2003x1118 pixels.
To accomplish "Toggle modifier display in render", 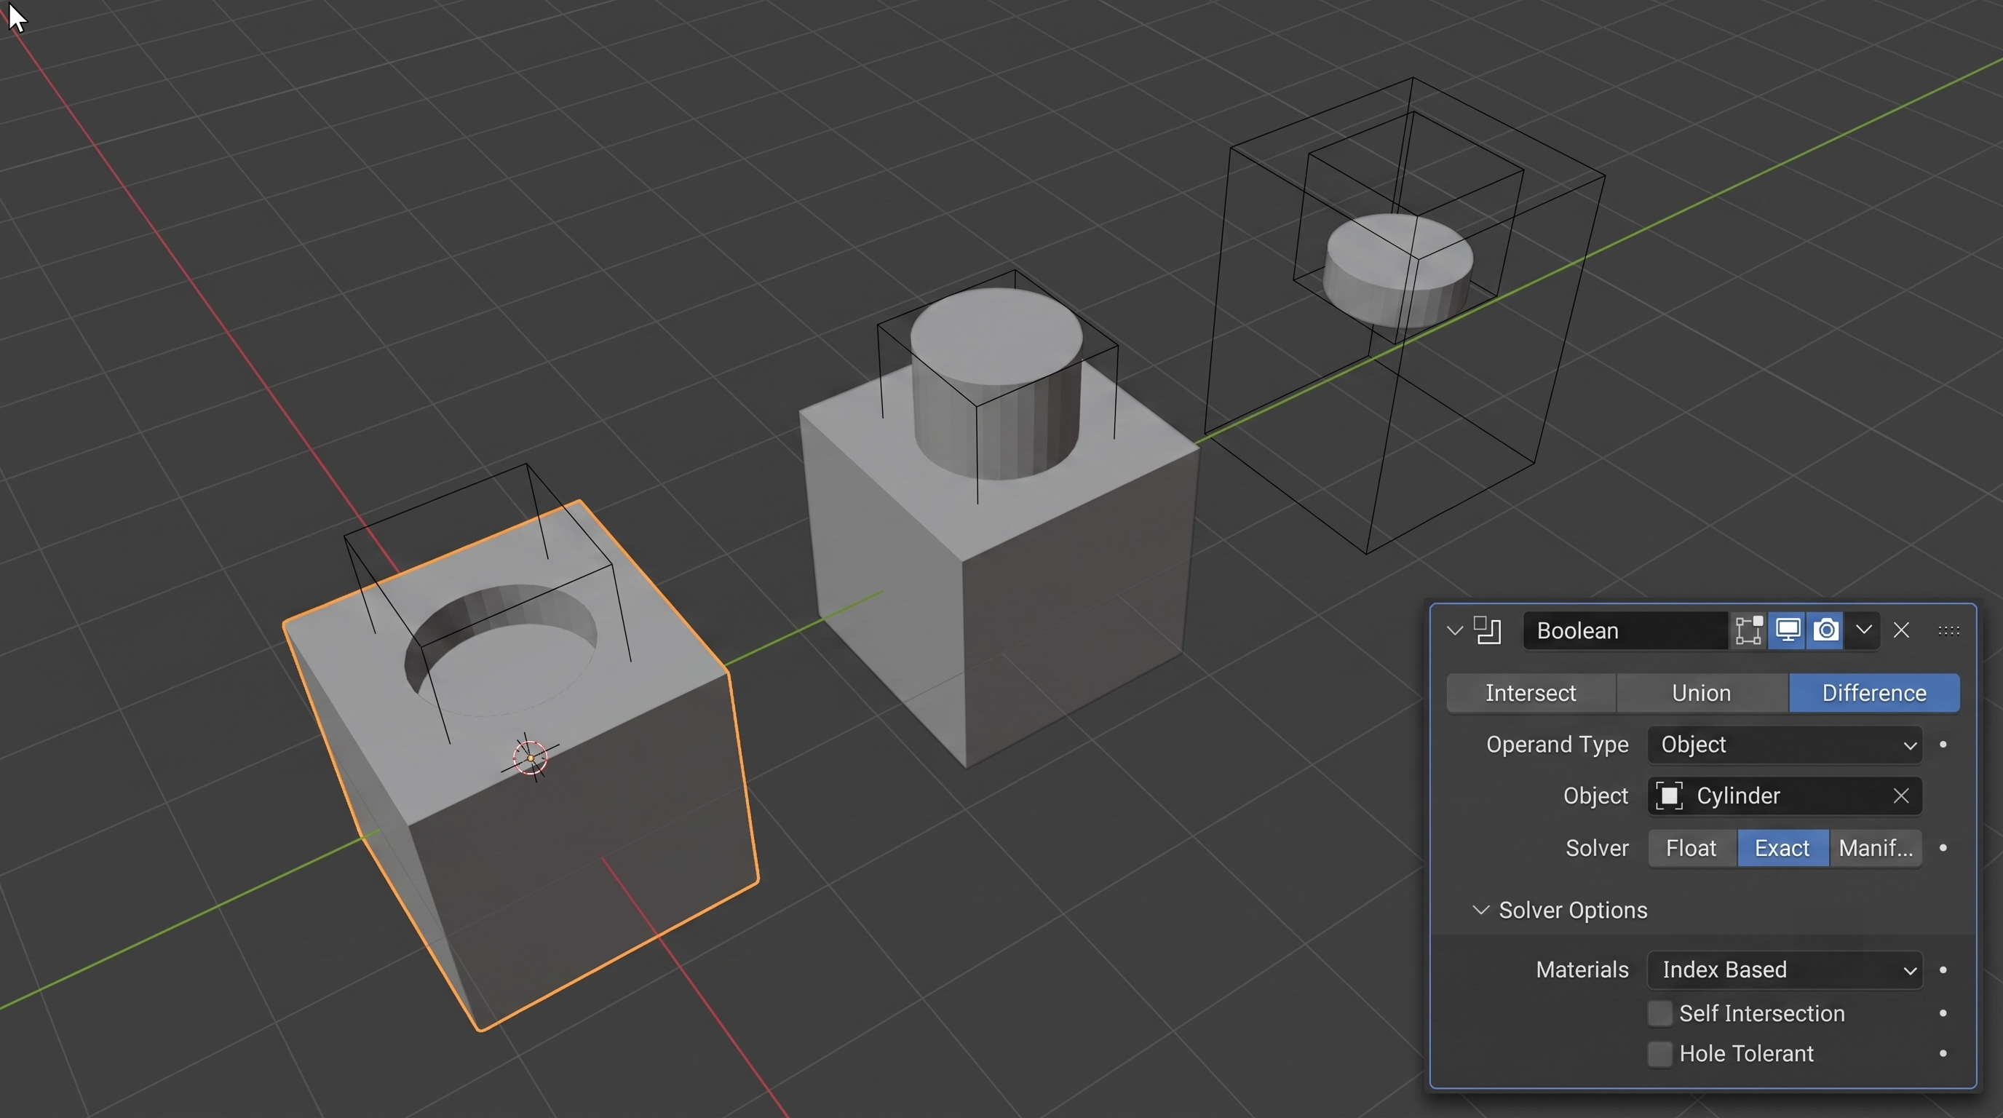I will coord(1825,630).
